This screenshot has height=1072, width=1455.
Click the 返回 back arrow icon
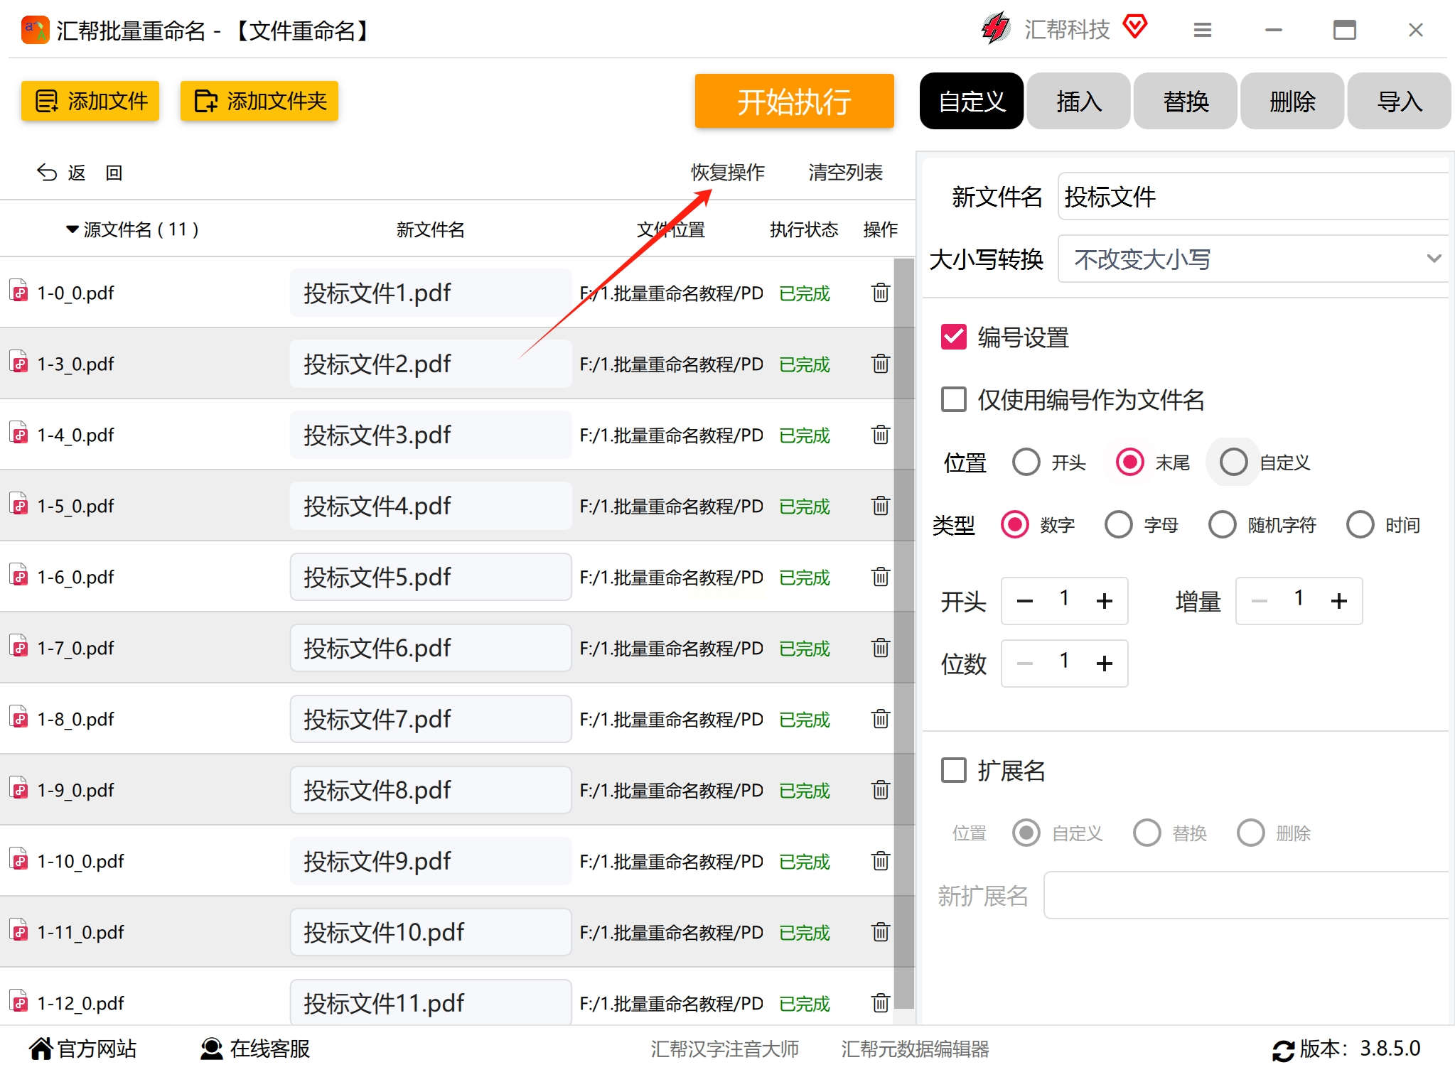point(47,173)
